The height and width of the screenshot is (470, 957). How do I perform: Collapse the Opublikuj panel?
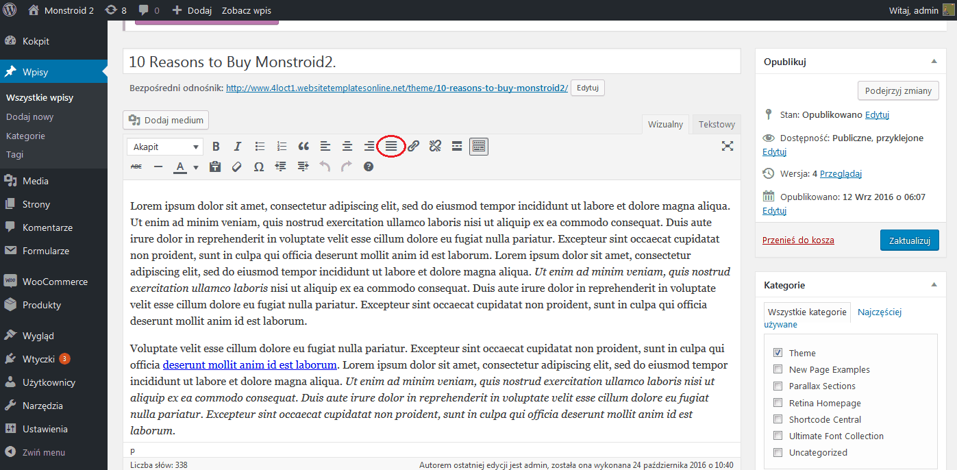pyautogui.click(x=933, y=62)
